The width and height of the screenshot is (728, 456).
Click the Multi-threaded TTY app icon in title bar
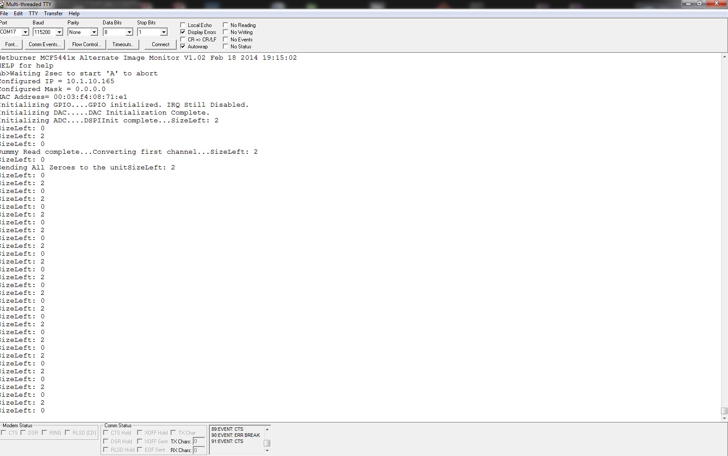tap(2, 4)
